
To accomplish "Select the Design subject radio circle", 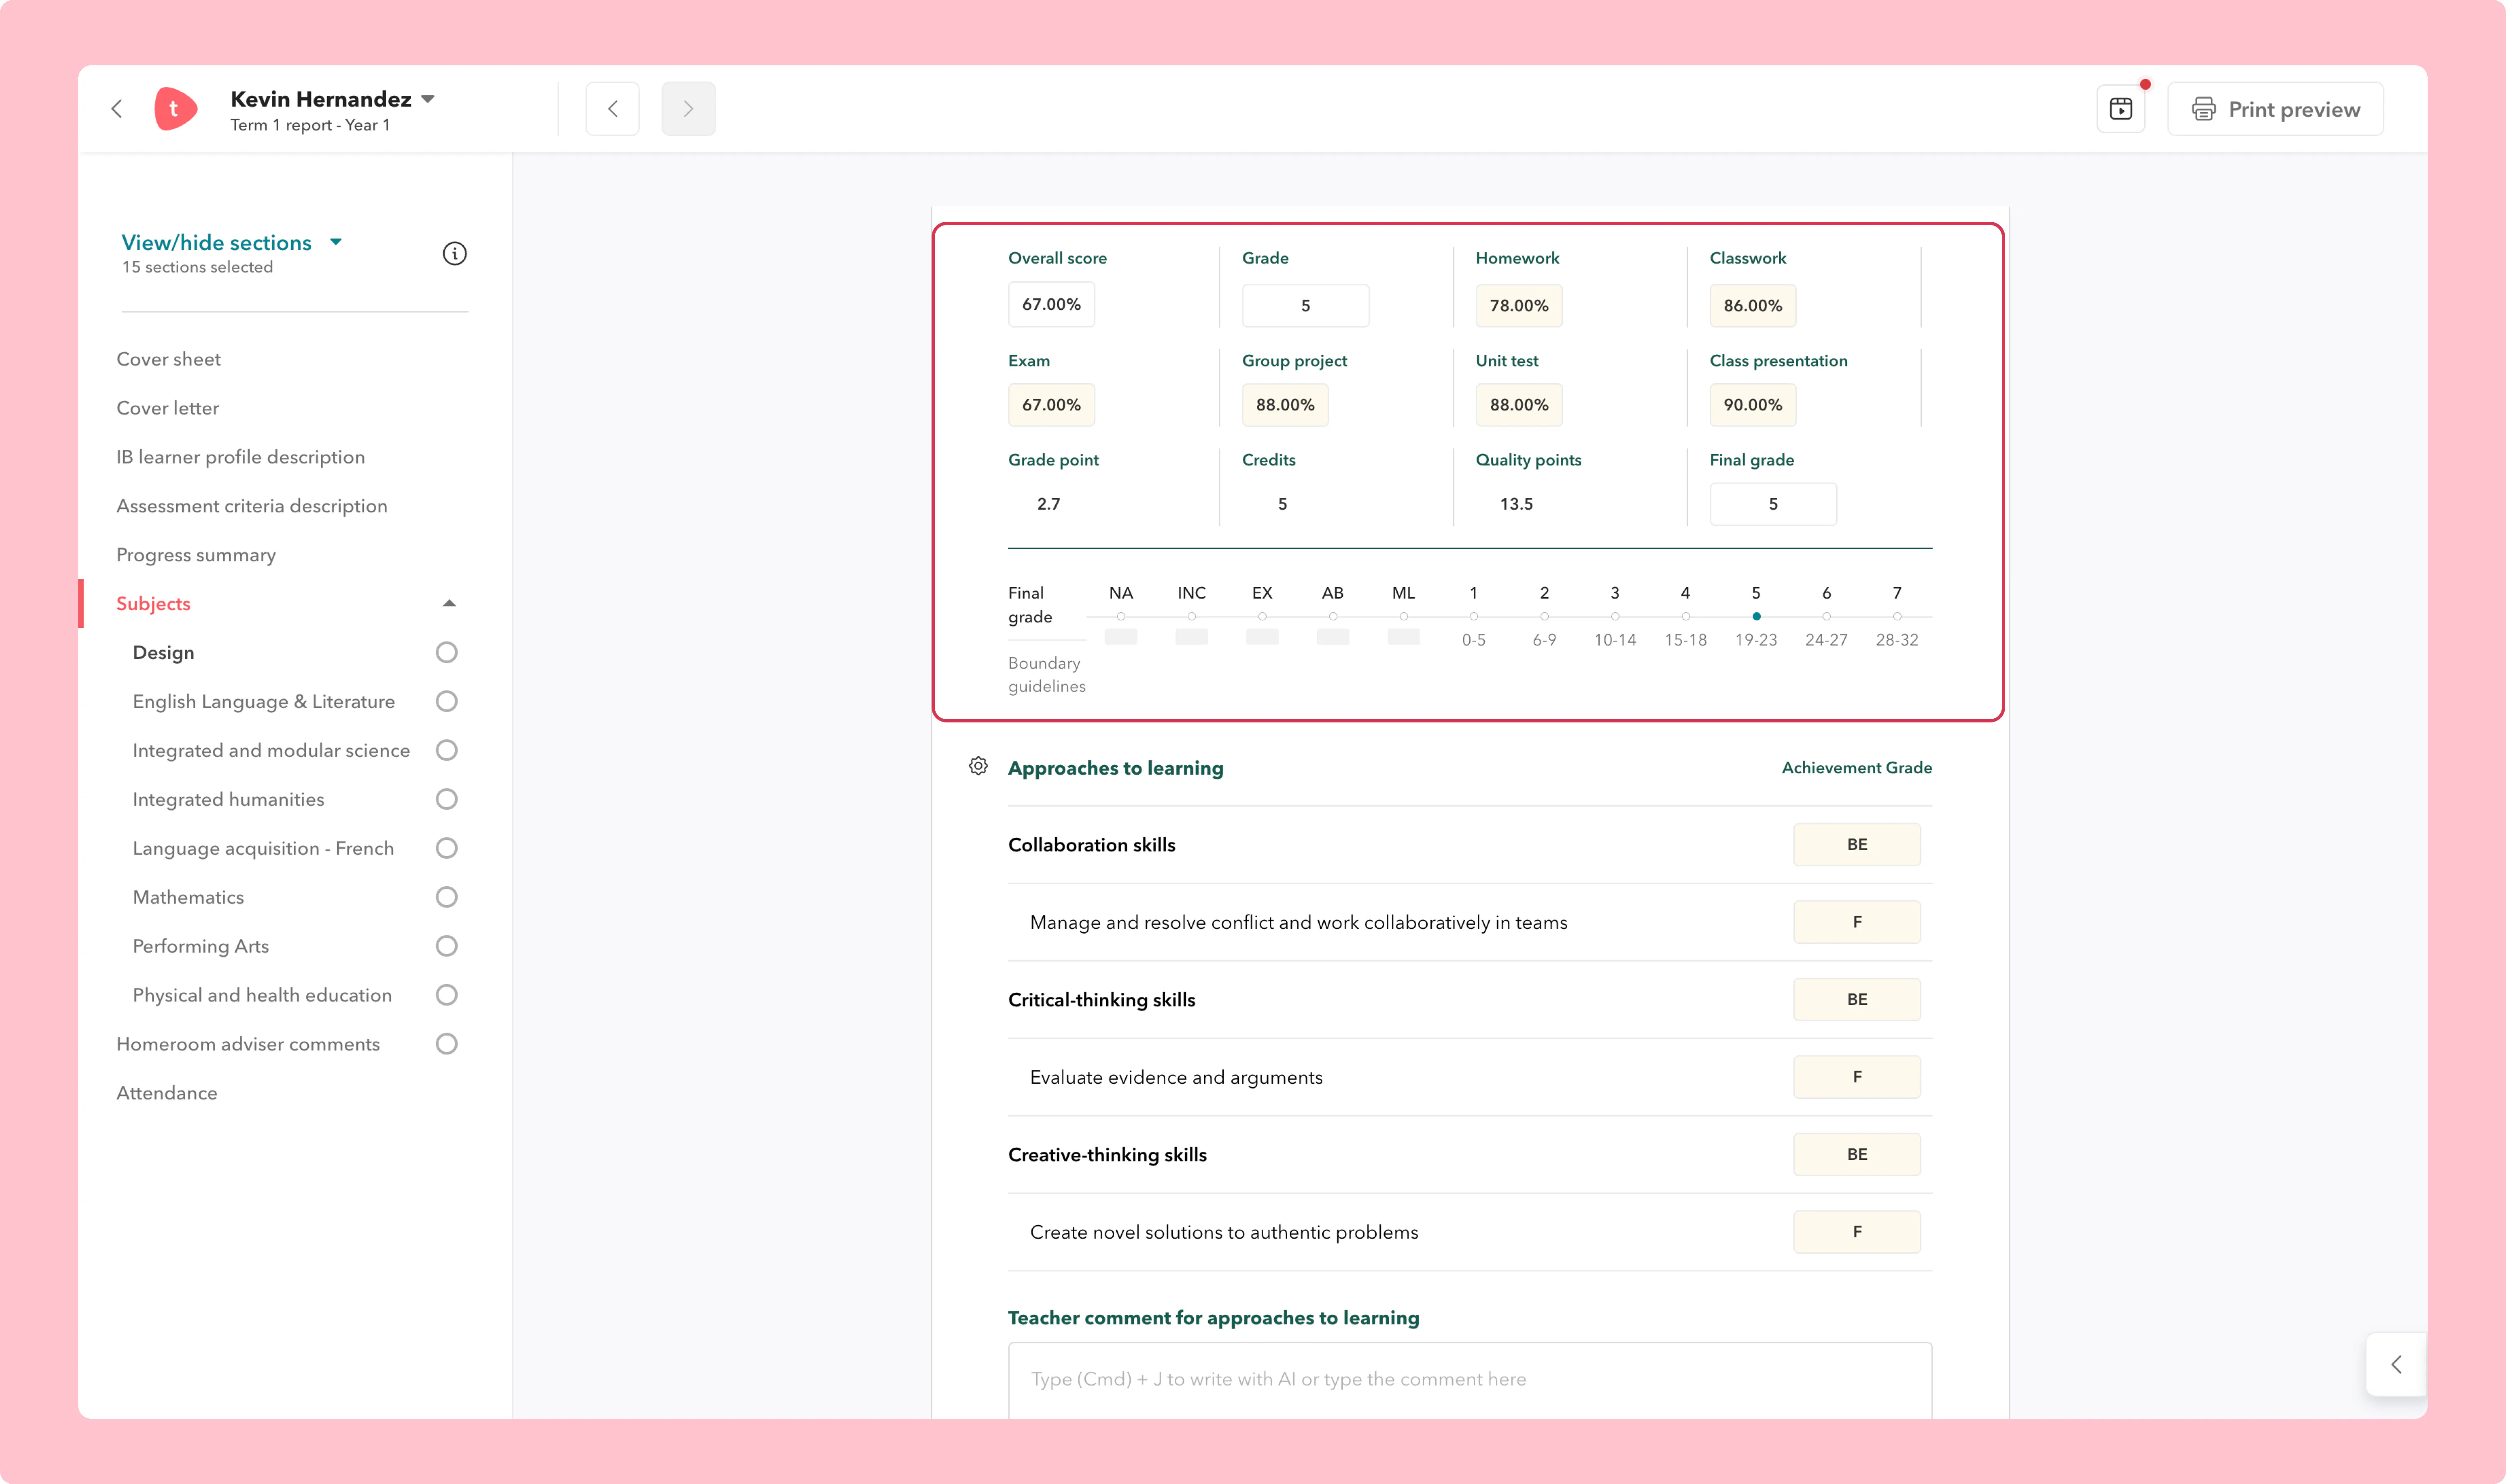I will click(447, 652).
